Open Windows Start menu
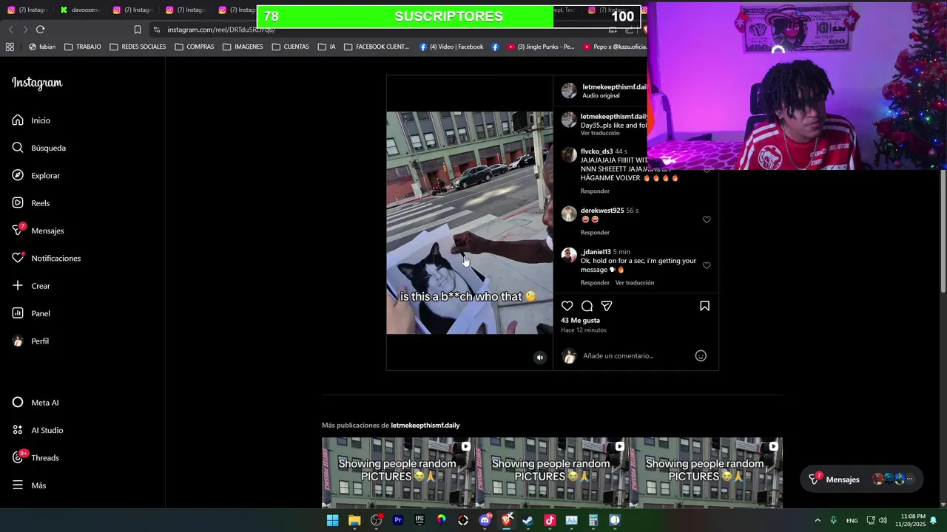947x532 pixels. [333, 520]
